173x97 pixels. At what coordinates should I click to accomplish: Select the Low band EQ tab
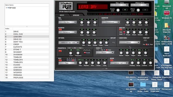[69, 48]
